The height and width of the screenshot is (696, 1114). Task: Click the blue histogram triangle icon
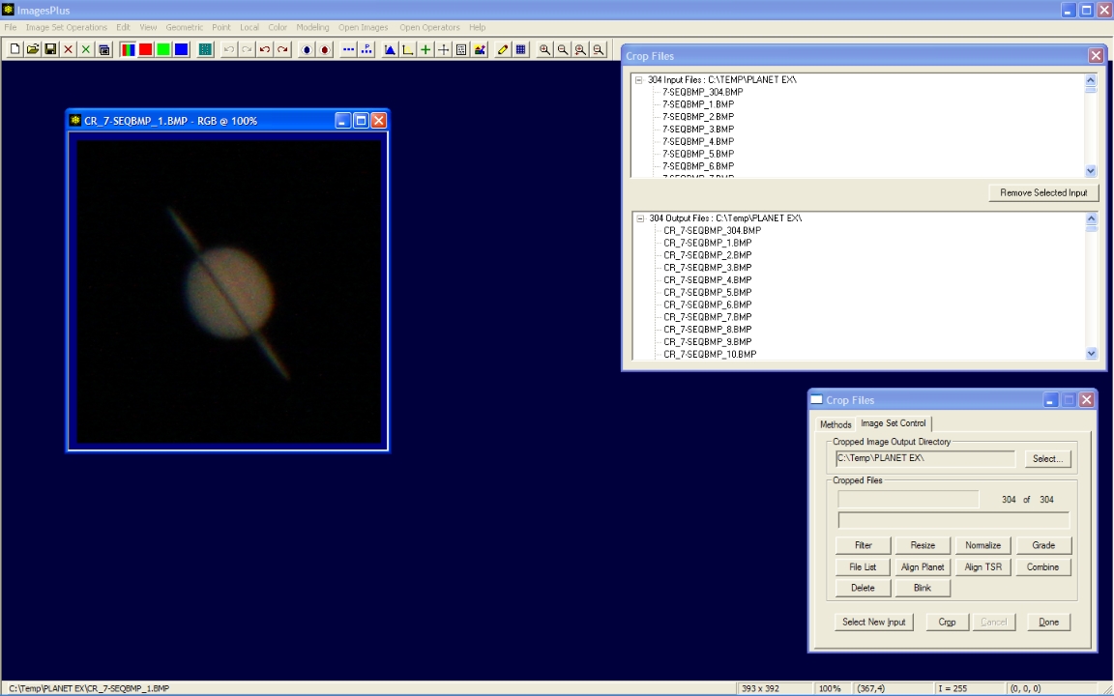pos(390,49)
